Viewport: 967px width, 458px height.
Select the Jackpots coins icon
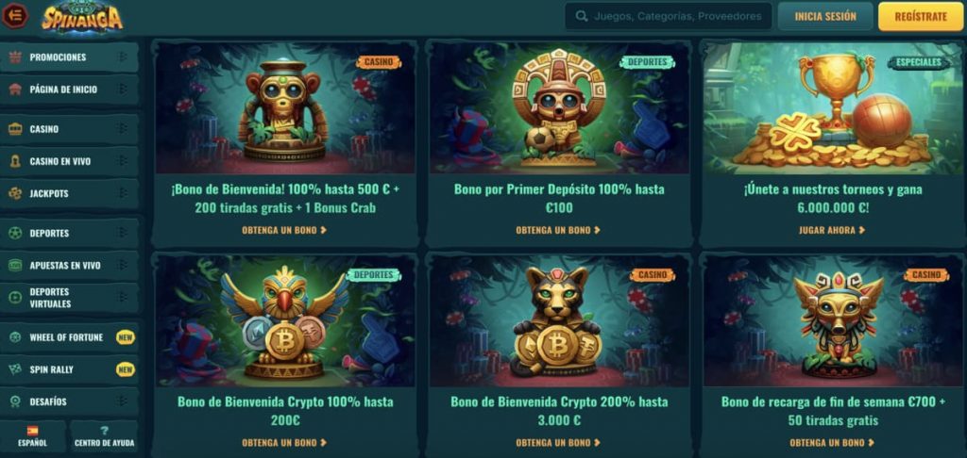pos(15,193)
